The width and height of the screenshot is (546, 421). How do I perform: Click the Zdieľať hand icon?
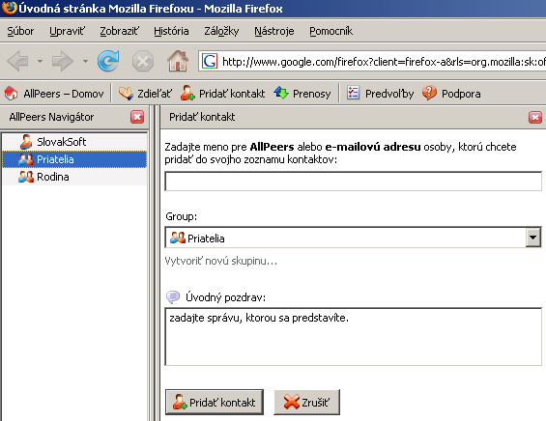pyautogui.click(x=126, y=94)
